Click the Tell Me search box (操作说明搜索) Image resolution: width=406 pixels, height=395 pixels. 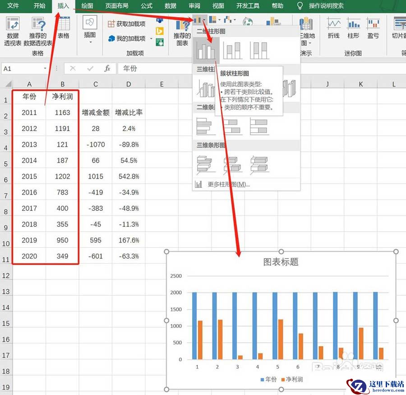(x=326, y=6)
